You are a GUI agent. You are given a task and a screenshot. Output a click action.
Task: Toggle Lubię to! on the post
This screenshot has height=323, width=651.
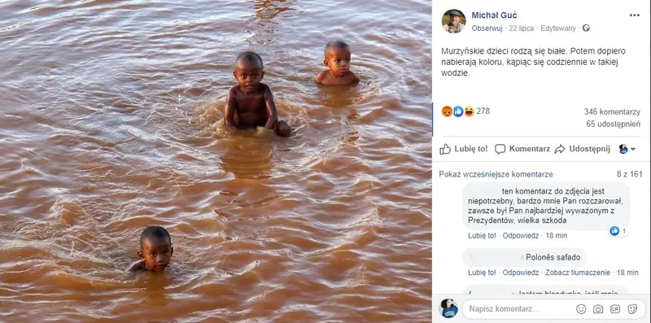(x=464, y=149)
